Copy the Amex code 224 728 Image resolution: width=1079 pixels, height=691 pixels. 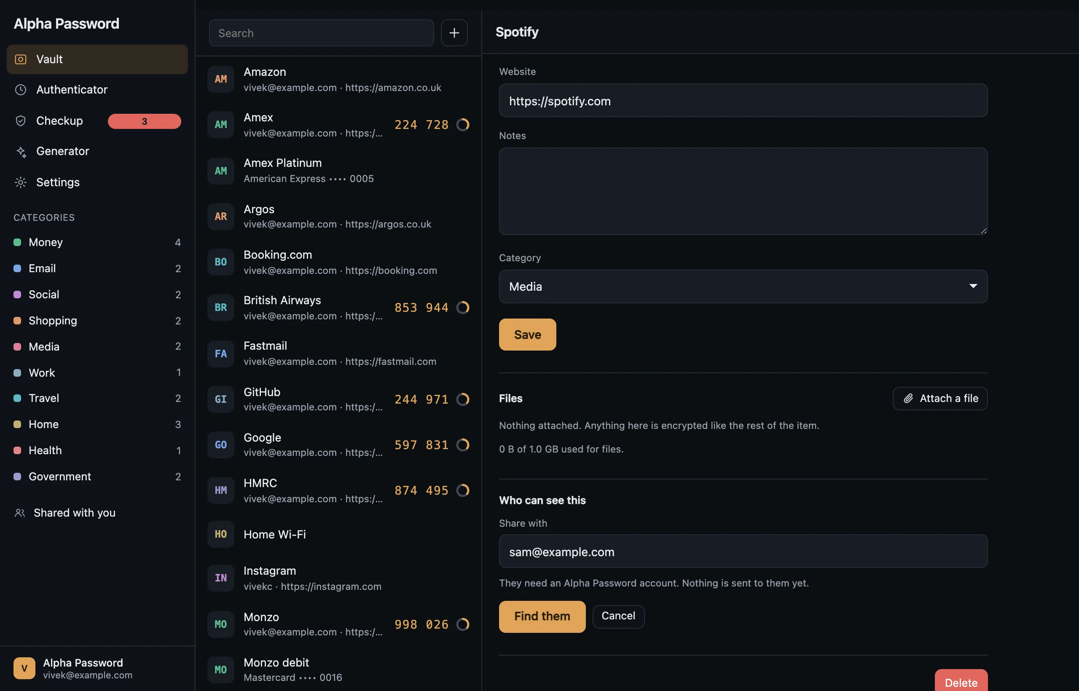[x=421, y=125]
